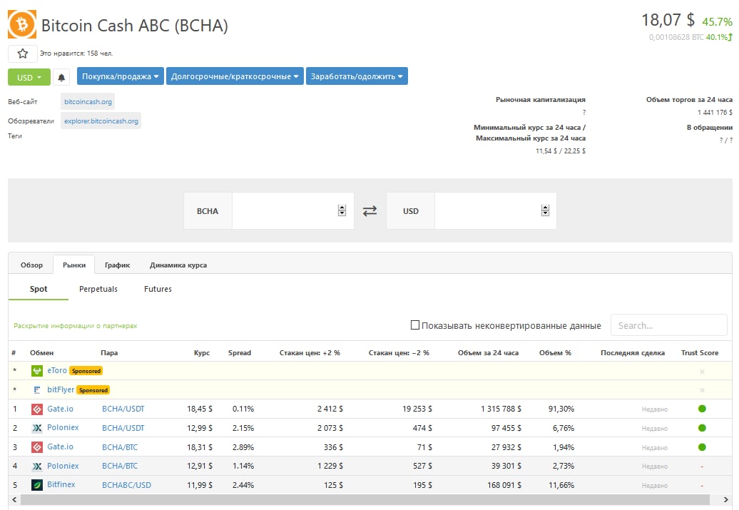739x510 pixels.
Task: Click 'Раскрытие информации о партнерах' link
Action: click(x=76, y=326)
